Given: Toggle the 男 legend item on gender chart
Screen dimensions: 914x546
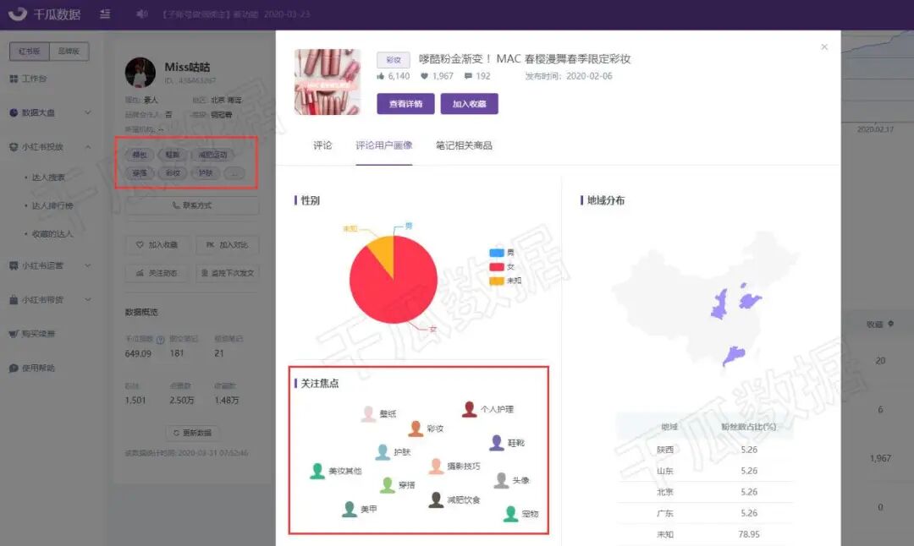Looking at the screenshot, I should coord(502,253).
